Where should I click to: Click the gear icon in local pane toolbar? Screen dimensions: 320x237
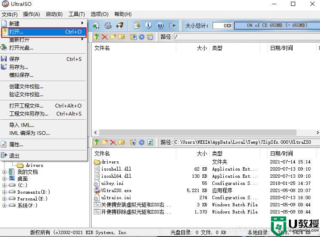pos(141,142)
